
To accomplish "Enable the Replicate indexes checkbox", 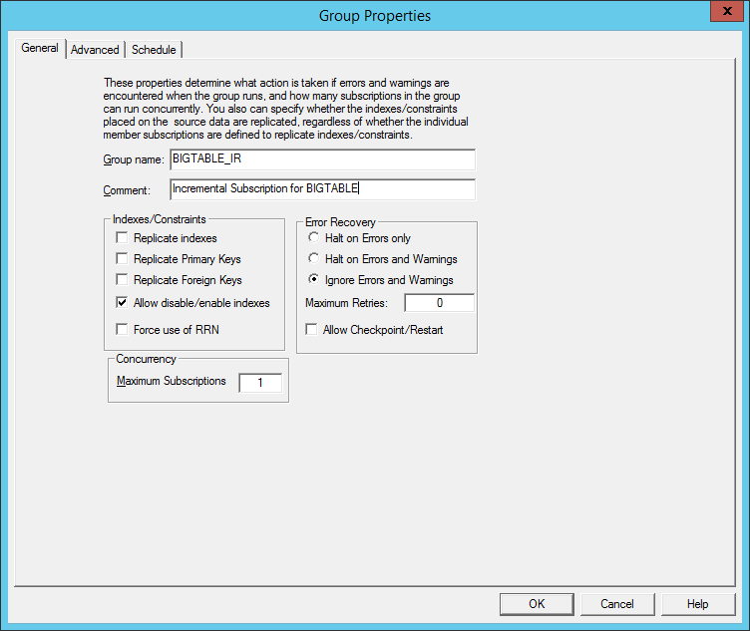I will tap(122, 238).
